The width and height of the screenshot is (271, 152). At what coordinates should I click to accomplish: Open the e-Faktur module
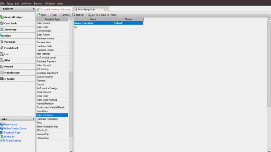(9, 79)
